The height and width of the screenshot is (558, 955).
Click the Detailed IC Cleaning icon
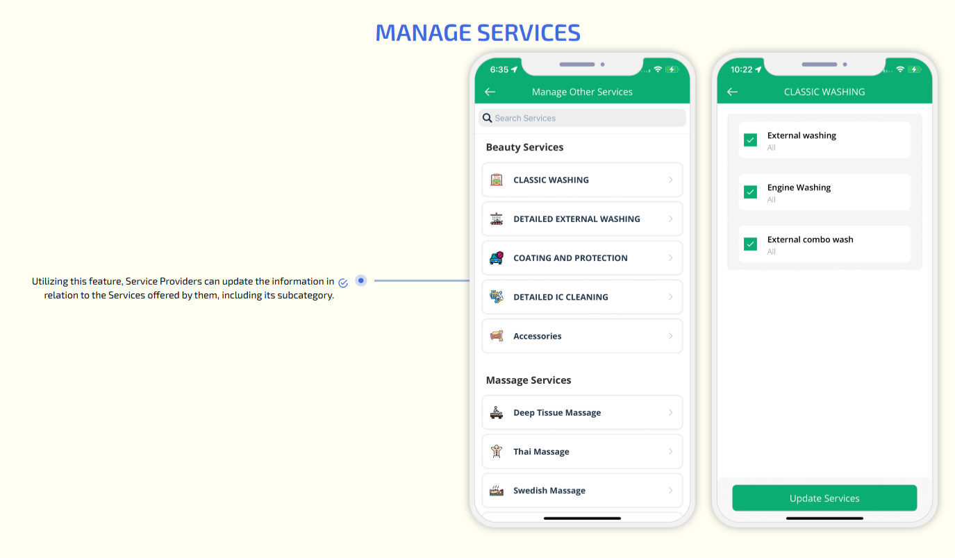pyautogui.click(x=496, y=297)
